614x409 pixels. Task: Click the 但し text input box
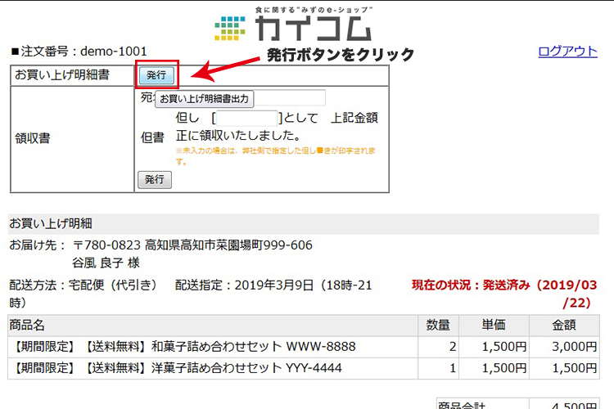(246, 118)
